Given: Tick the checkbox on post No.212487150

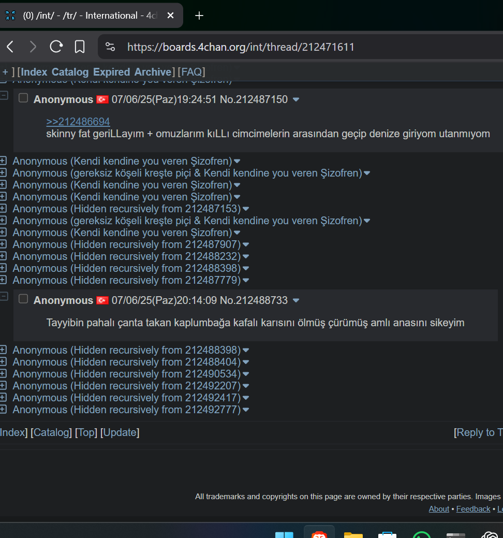Looking at the screenshot, I should pyautogui.click(x=23, y=98).
